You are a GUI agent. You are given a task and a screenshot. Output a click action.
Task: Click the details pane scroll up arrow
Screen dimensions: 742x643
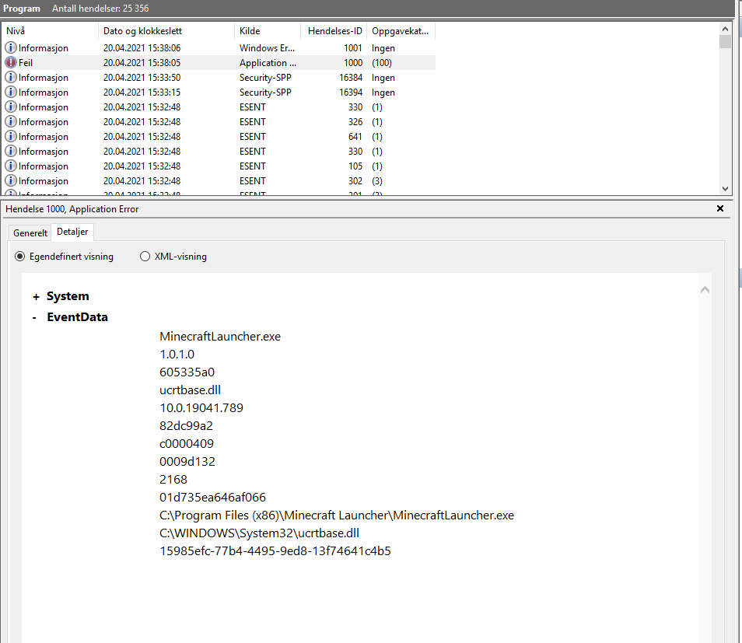(705, 290)
